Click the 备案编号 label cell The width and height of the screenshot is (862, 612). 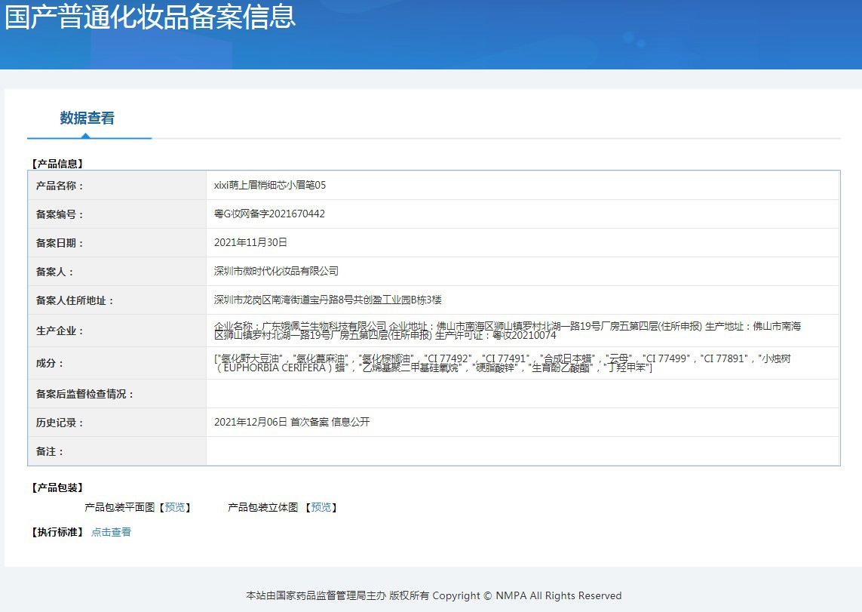[117, 214]
